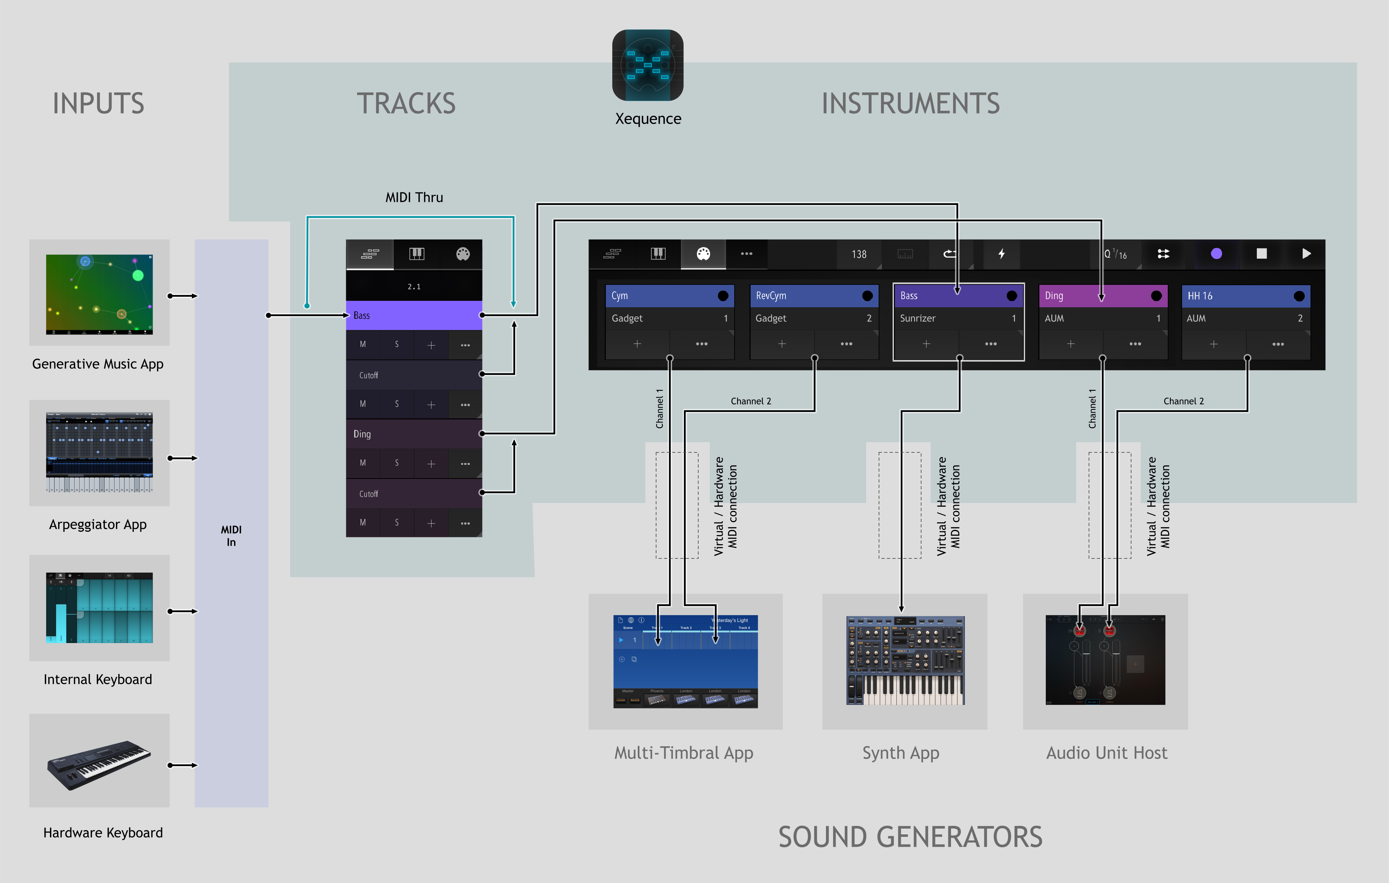Click the metronome icon in instruments toolbar
Screen dimensions: 1389x883
pyautogui.click(x=905, y=254)
